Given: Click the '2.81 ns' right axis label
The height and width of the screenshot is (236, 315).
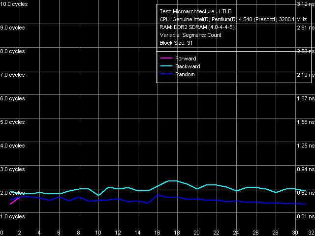Looking at the screenshot, I should 306,28.
